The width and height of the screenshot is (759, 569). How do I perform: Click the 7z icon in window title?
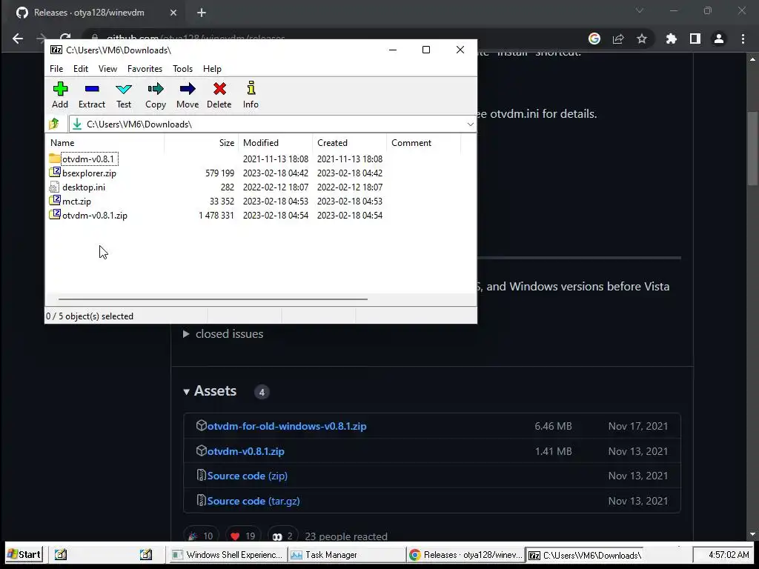coord(56,50)
